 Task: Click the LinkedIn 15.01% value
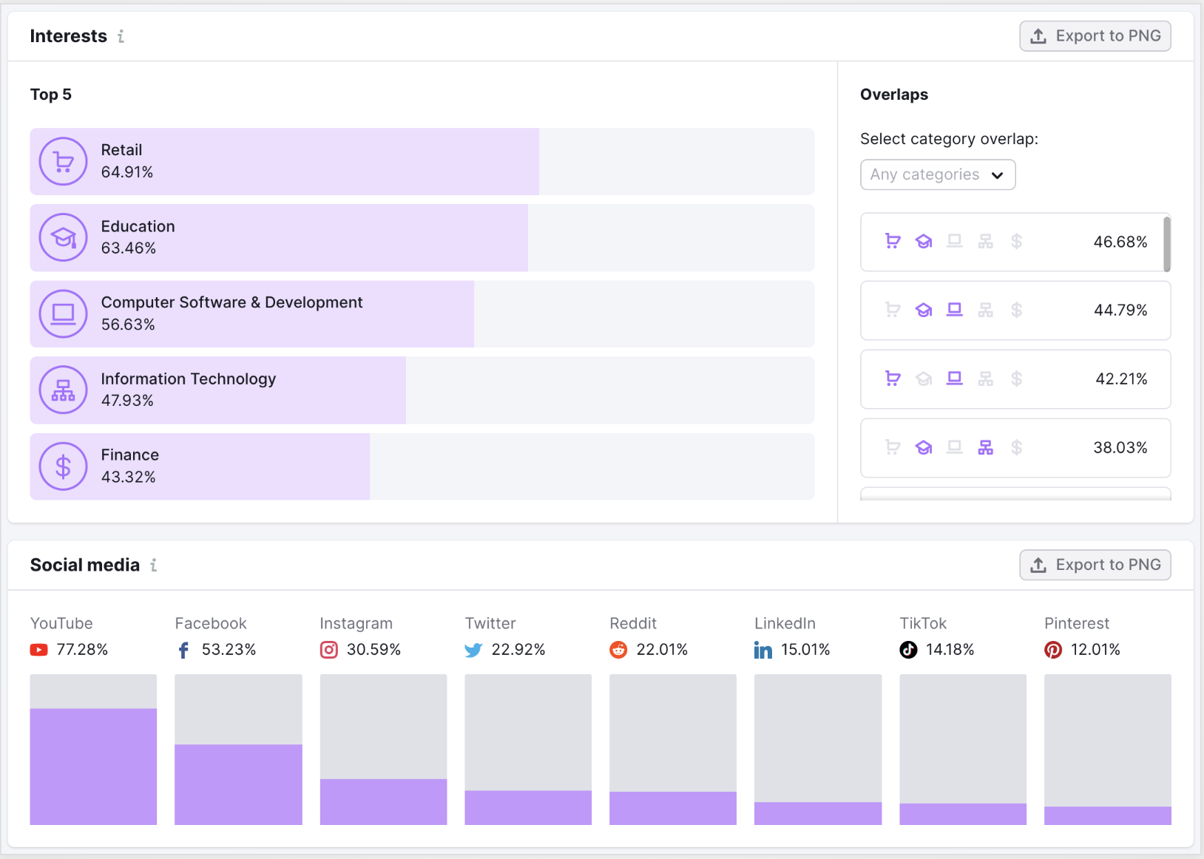pos(805,650)
